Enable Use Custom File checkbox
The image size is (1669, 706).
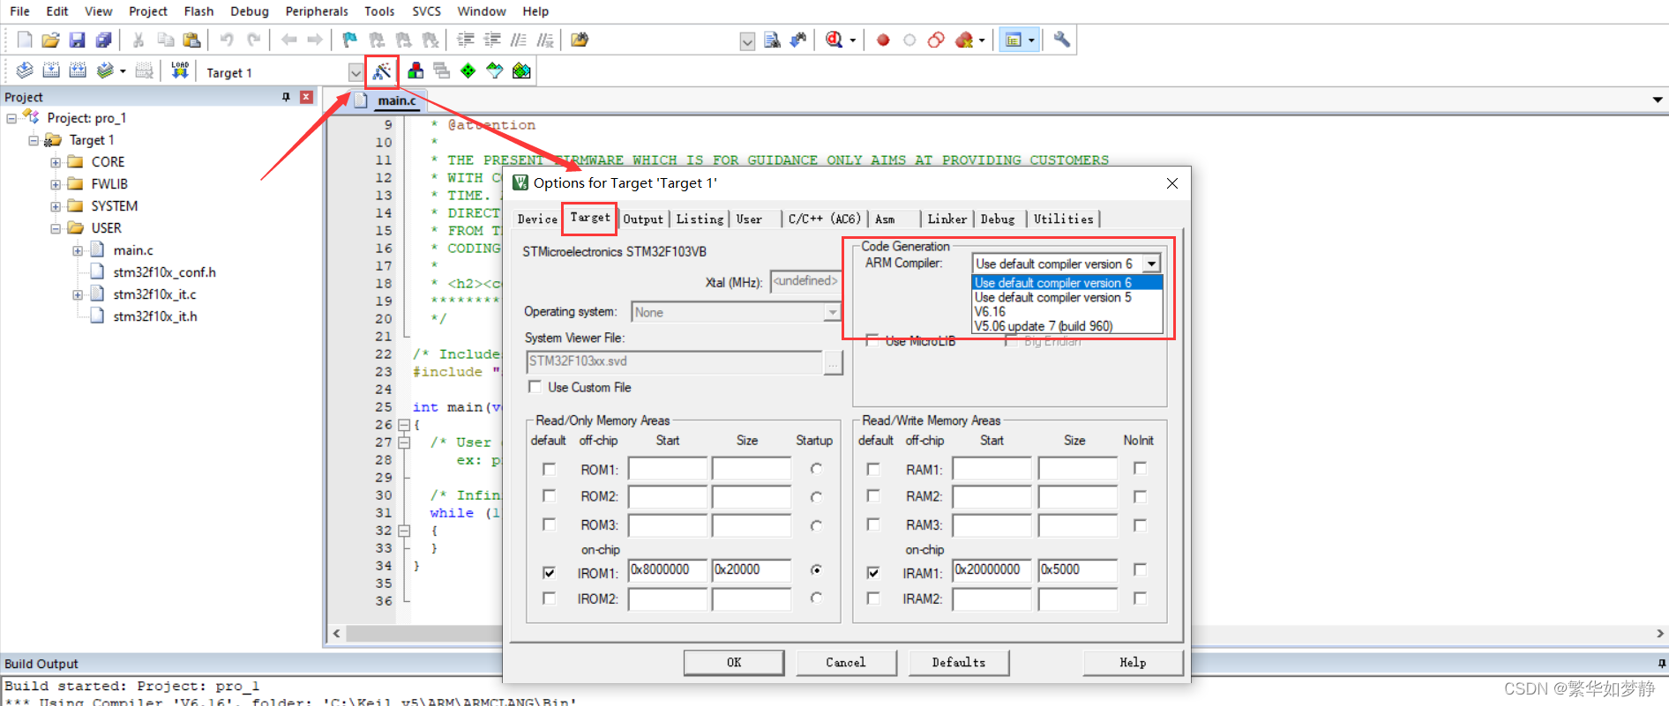tap(535, 387)
